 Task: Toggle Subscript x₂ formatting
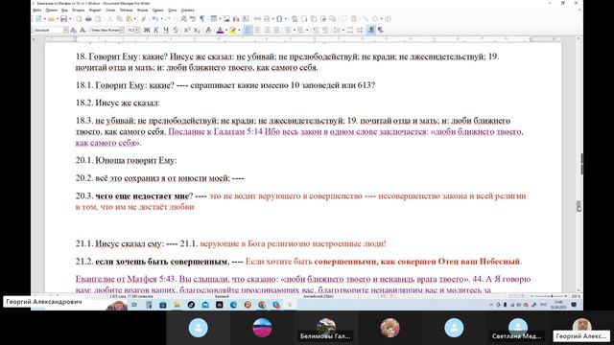coord(197,30)
